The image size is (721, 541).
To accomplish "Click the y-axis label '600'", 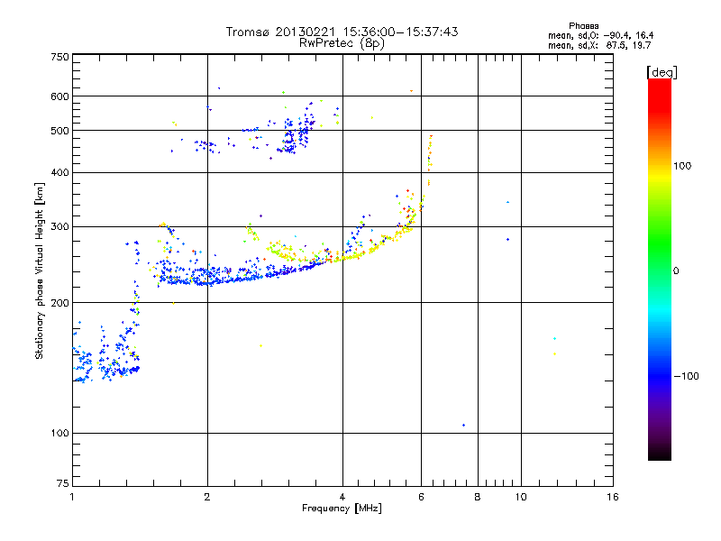I will tap(60, 96).
